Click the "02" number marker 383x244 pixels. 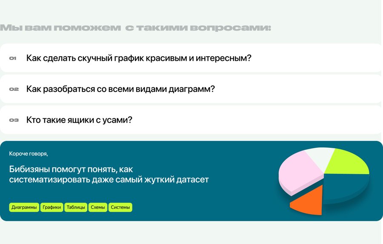(14, 89)
